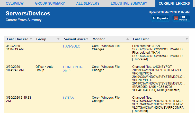Click the Monitor column header text
The image size is (195, 113).
(x=99, y=39)
